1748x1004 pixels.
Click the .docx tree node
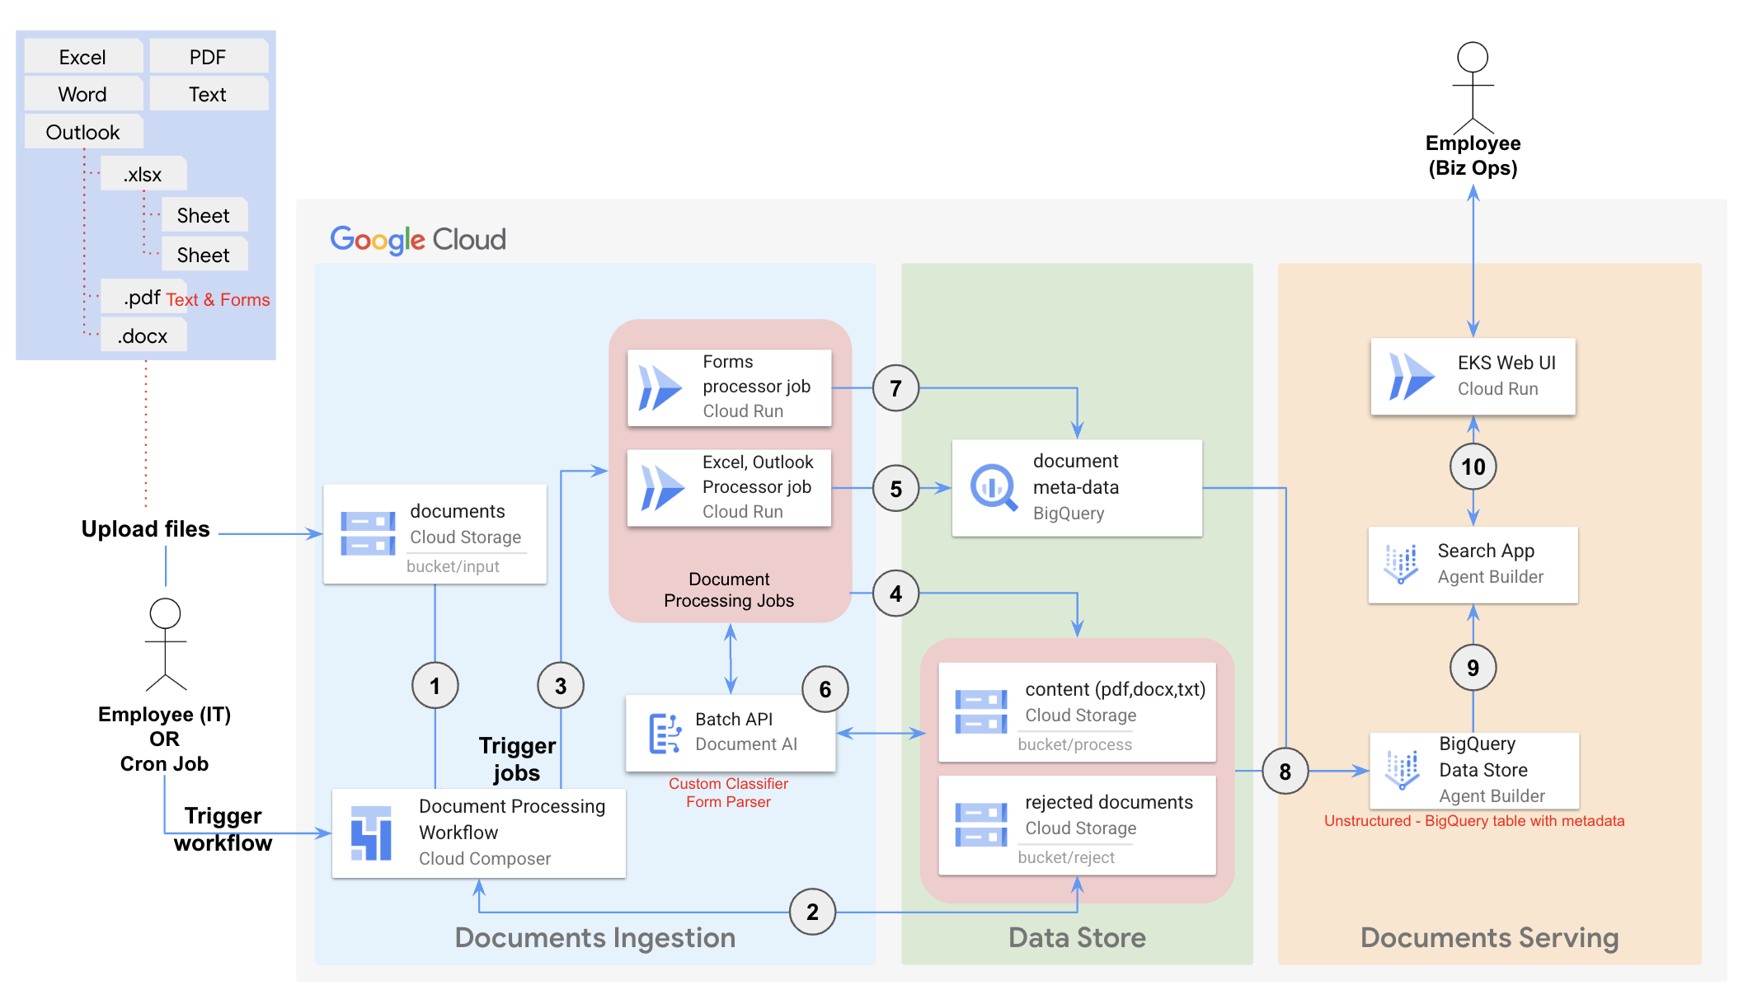coord(143,335)
